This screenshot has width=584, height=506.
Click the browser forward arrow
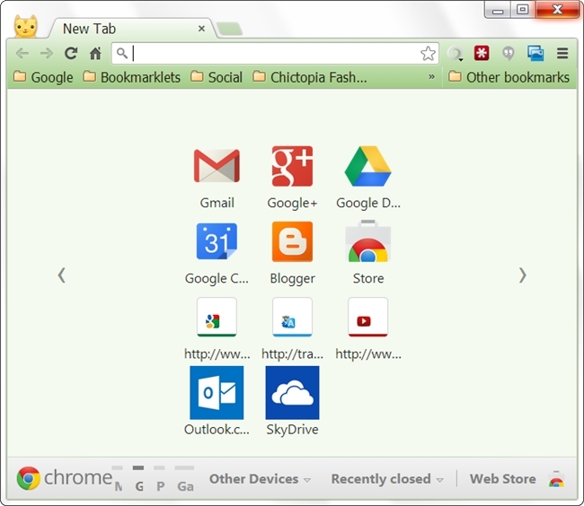47,54
